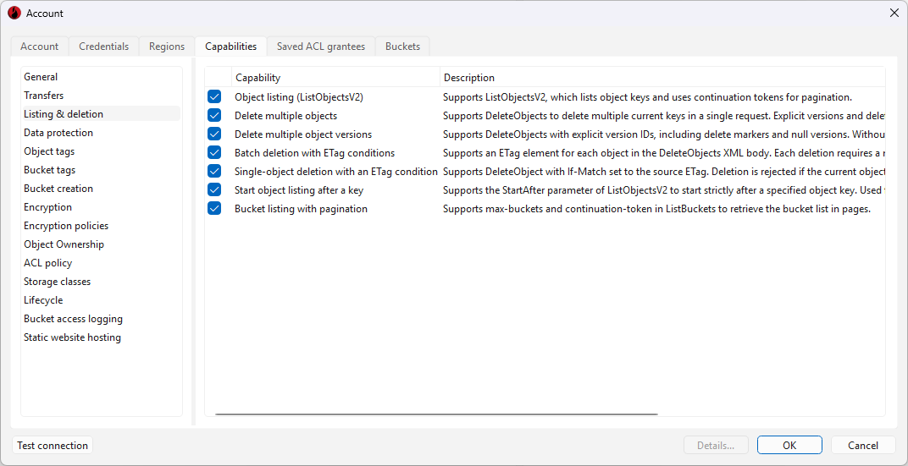
Task: Open the Regions tab
Action: (x=167, y=47)
